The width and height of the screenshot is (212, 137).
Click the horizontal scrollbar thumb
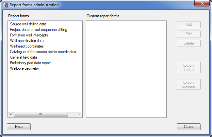pos(41,114)
